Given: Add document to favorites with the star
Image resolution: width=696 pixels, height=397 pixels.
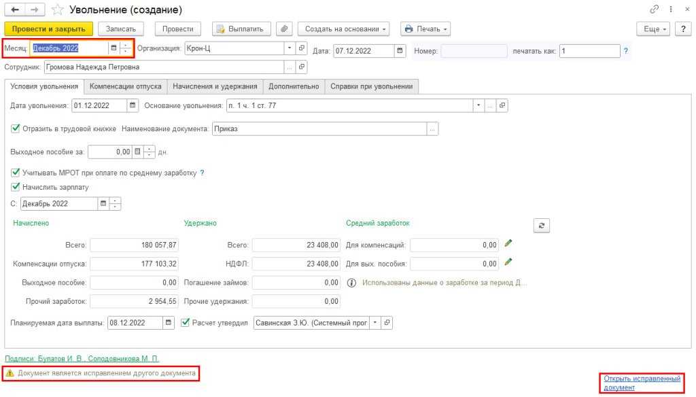Looking at the screenshot, I should (57, 10).
